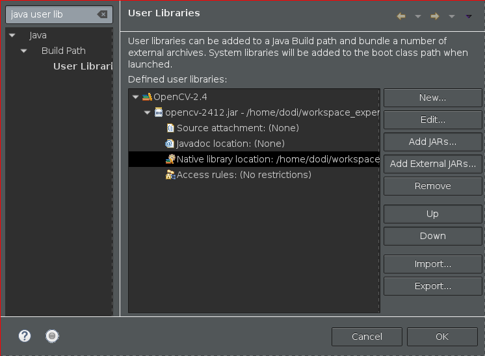
Task: Clear the preferences filter text
Action: 102,14
